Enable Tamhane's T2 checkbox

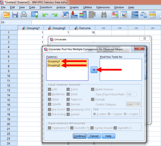[x=49, y=128]
